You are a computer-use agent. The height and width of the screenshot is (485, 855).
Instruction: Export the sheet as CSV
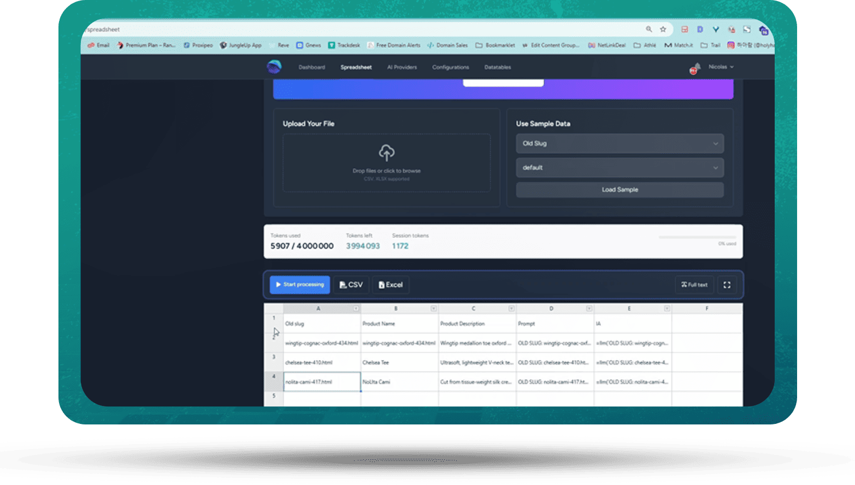coord(351,285)
